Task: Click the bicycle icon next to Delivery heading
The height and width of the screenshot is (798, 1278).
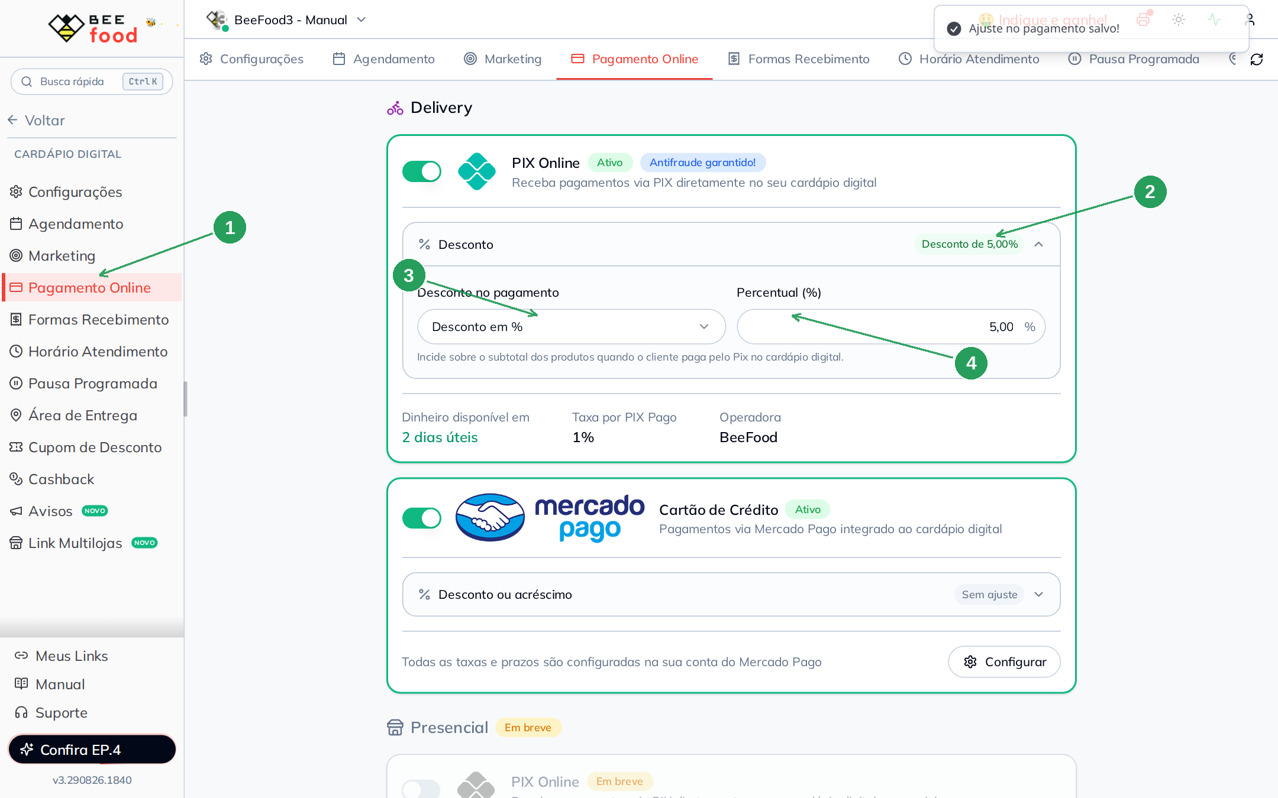Action: [395, 108]
